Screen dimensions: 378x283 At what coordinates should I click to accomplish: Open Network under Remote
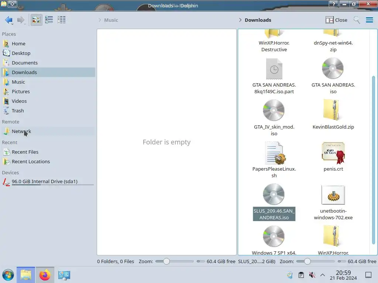48,132
